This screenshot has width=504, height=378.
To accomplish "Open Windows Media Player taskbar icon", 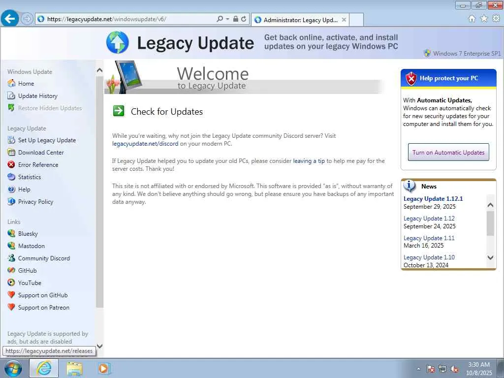I will 104,368.
